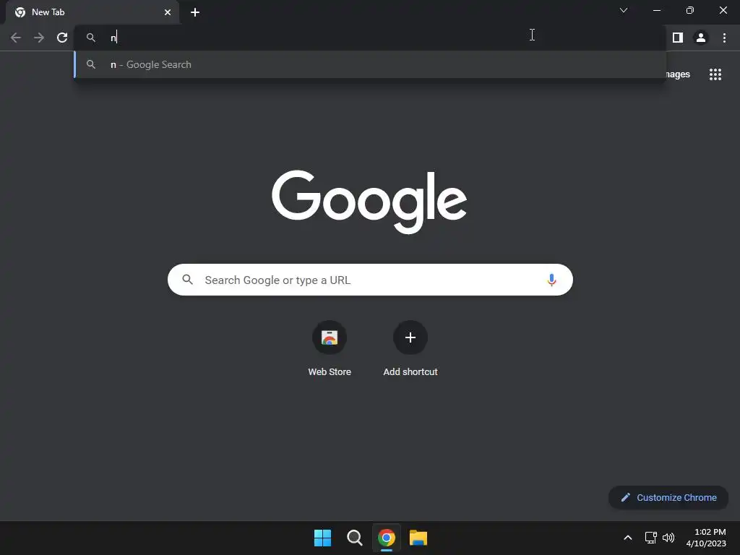
Task: Open File Explorer from taskbar
Action: pos(418,538)
